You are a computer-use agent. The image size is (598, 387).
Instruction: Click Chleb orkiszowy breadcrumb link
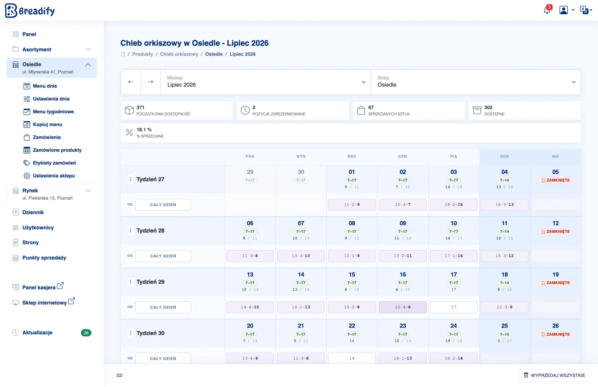(x=179, y=54)
